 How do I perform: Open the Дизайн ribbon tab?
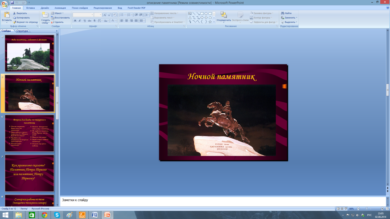(45, 8)
